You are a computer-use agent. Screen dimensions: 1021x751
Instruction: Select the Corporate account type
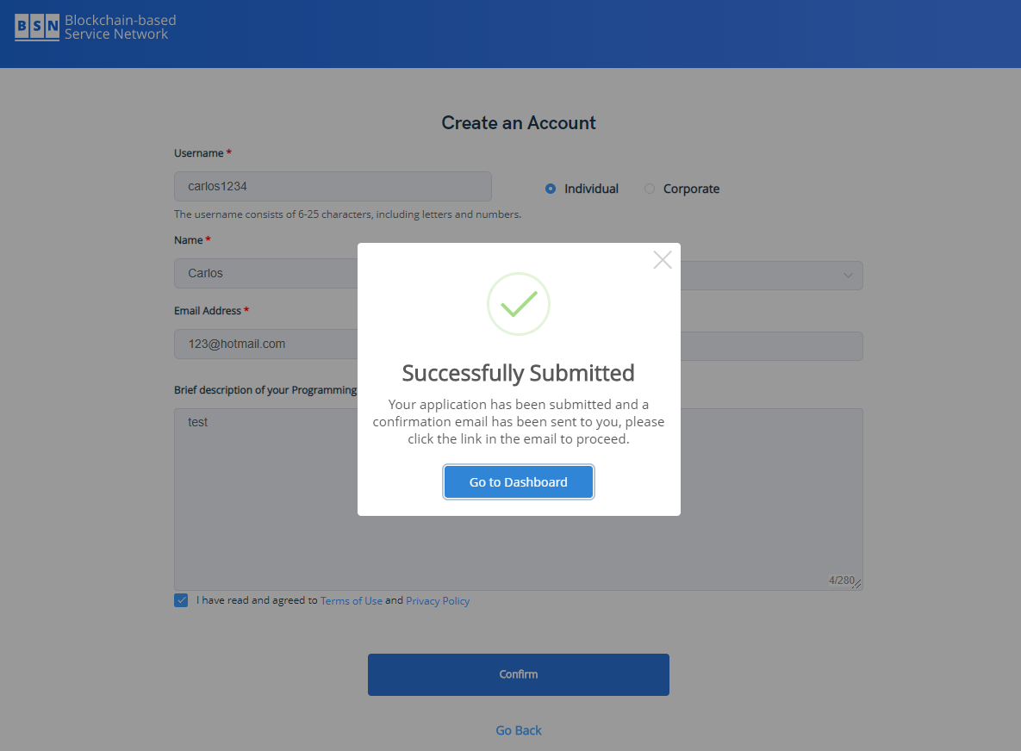coord(649,189)
